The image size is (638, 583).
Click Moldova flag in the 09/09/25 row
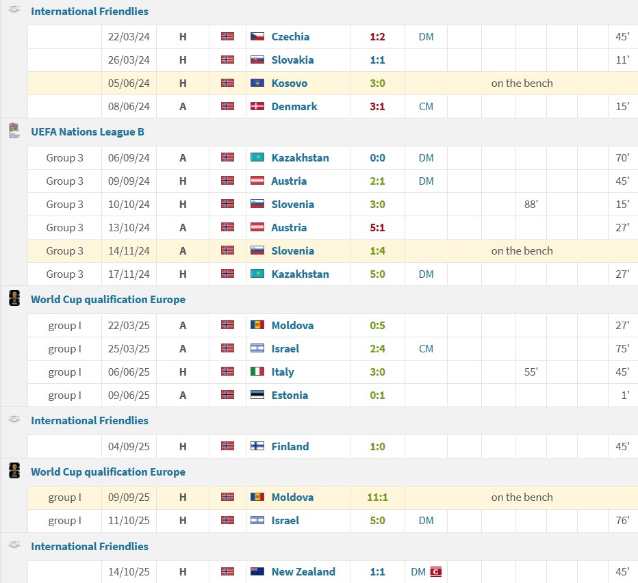[257, 497]
